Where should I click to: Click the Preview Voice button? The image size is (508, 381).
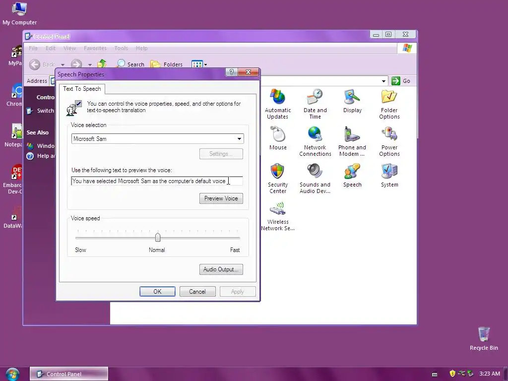pyautogui.click(x=221, y=198)
